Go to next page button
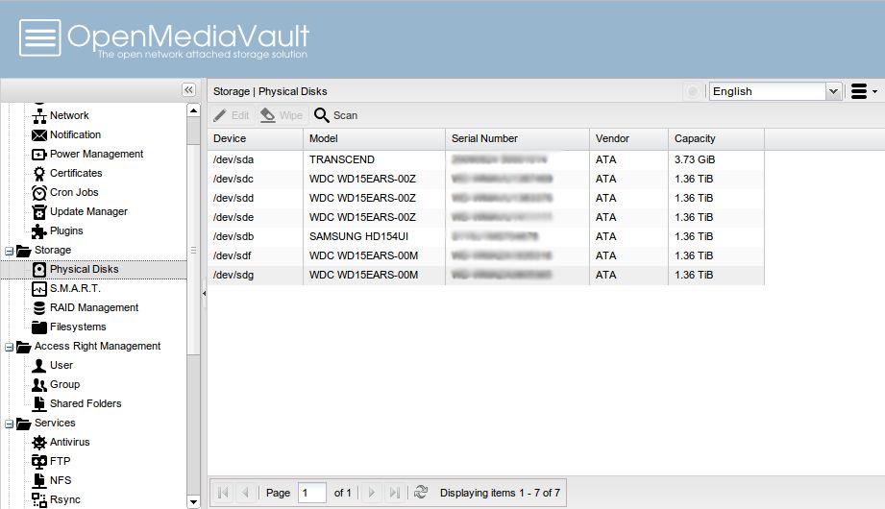Viewport: 885px width, 509px height. 371,493
